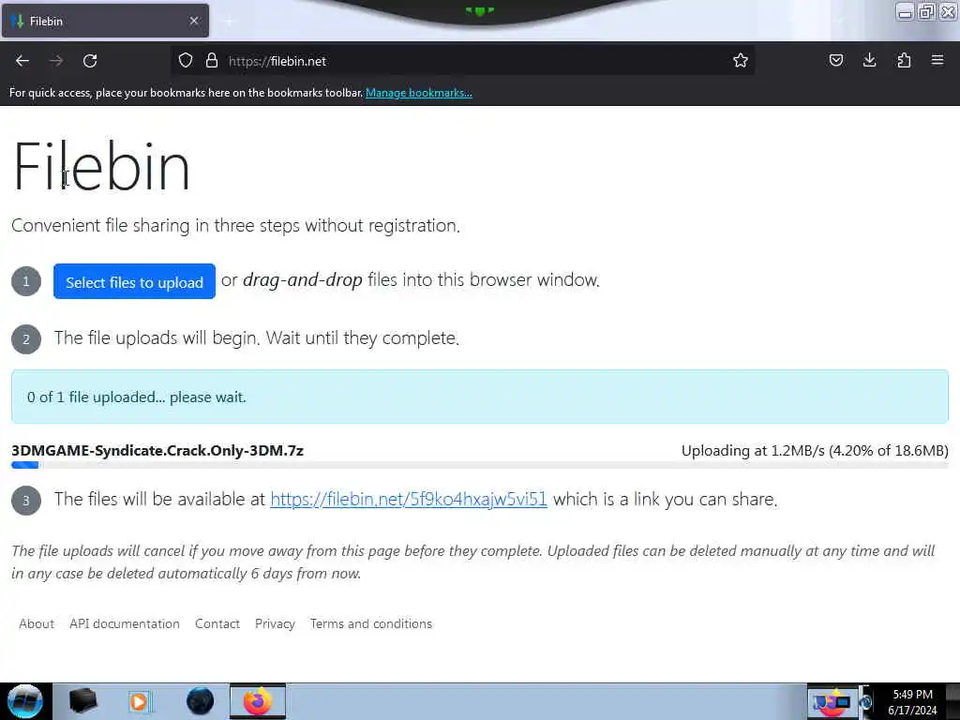Open the Windows Start menu
The image size is (960, 720).
tap(24, 701)
